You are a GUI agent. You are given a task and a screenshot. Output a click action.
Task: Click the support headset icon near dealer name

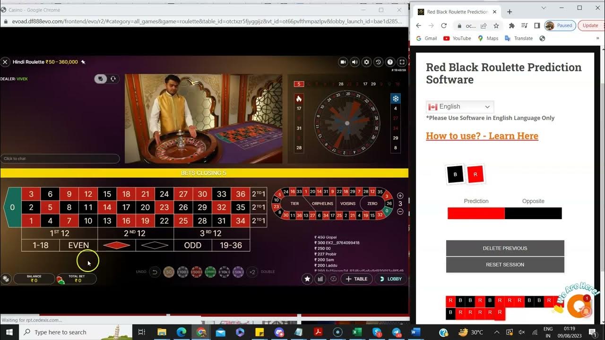click(x=113, y=79)
